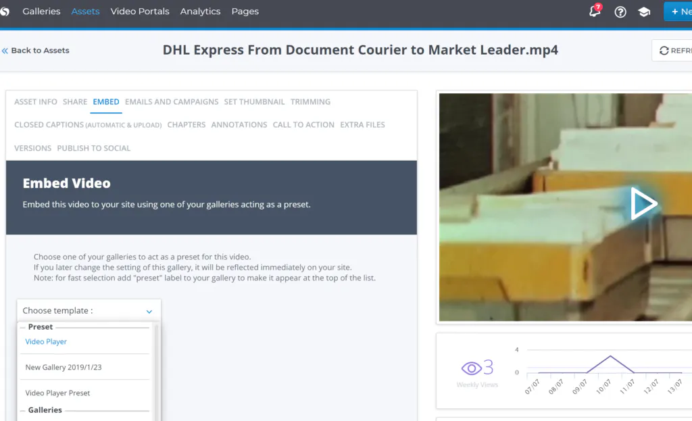Click the weekly views eye icon

coord(471,368)
